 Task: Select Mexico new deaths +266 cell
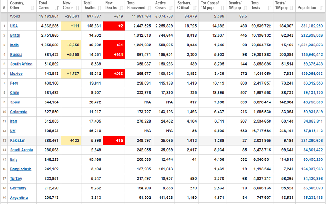point(114,74)
